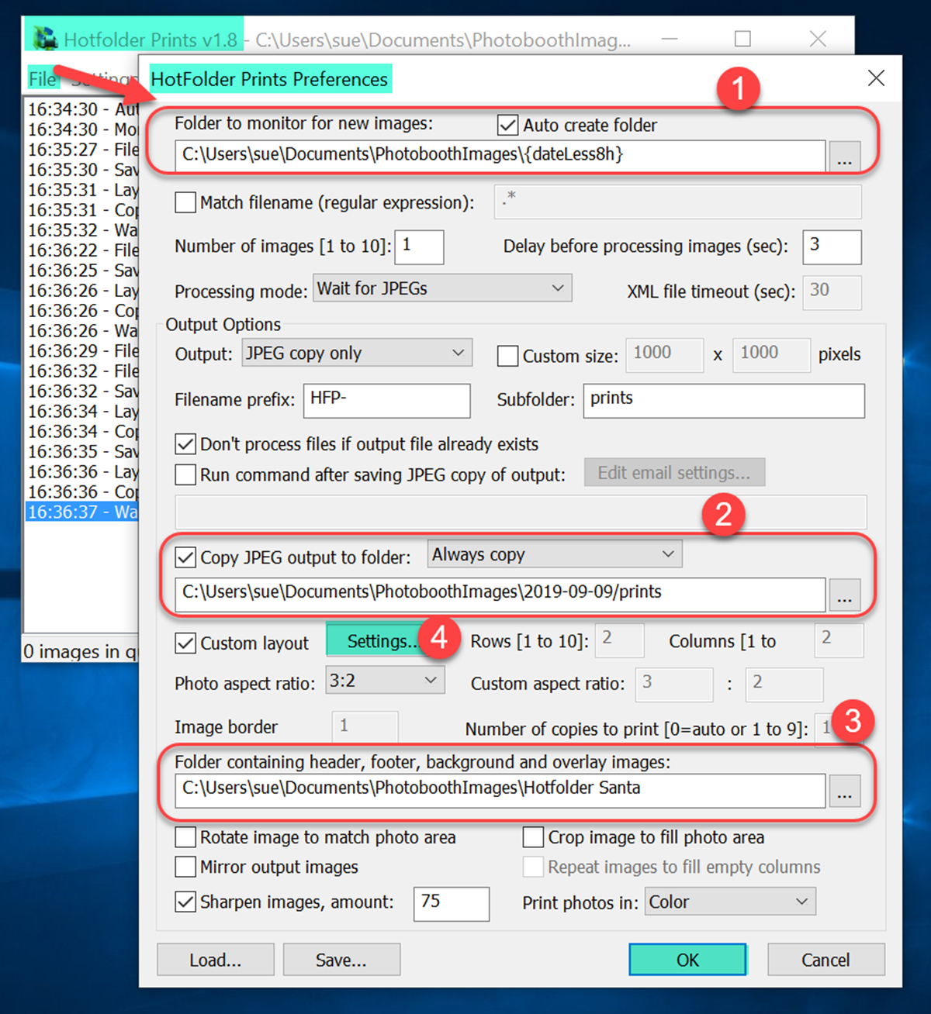The image size is (931, 1014).
Task: Enable Run command after saving JPEG copy
Action: point(185,474)
